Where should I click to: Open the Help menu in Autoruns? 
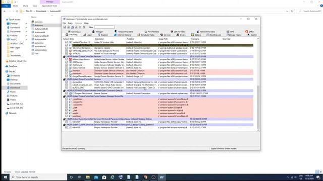coord(86,23)
